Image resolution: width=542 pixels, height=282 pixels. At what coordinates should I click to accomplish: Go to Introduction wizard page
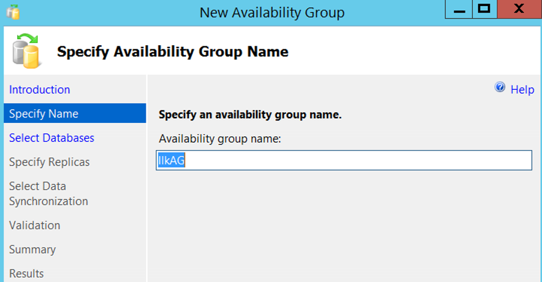pyautogui.click(x=39, y=90)
